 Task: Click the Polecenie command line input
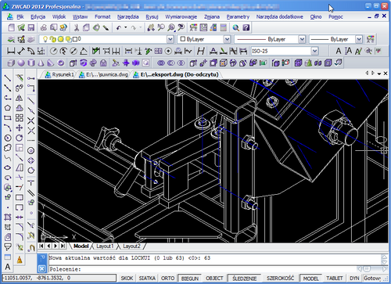point(202,269)
